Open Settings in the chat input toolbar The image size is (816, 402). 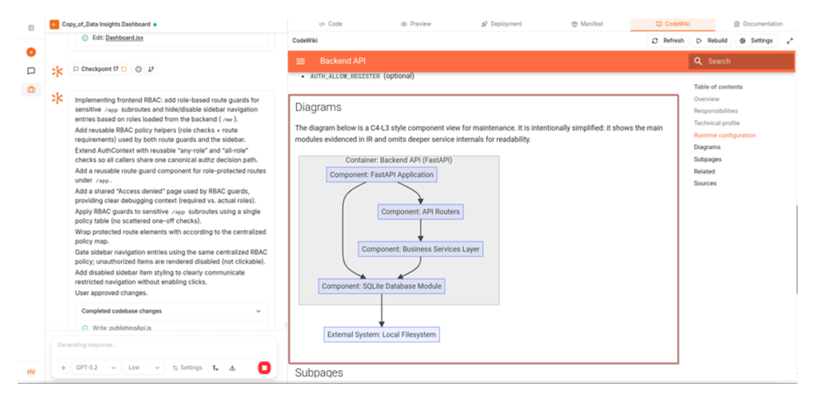(187, 368)
